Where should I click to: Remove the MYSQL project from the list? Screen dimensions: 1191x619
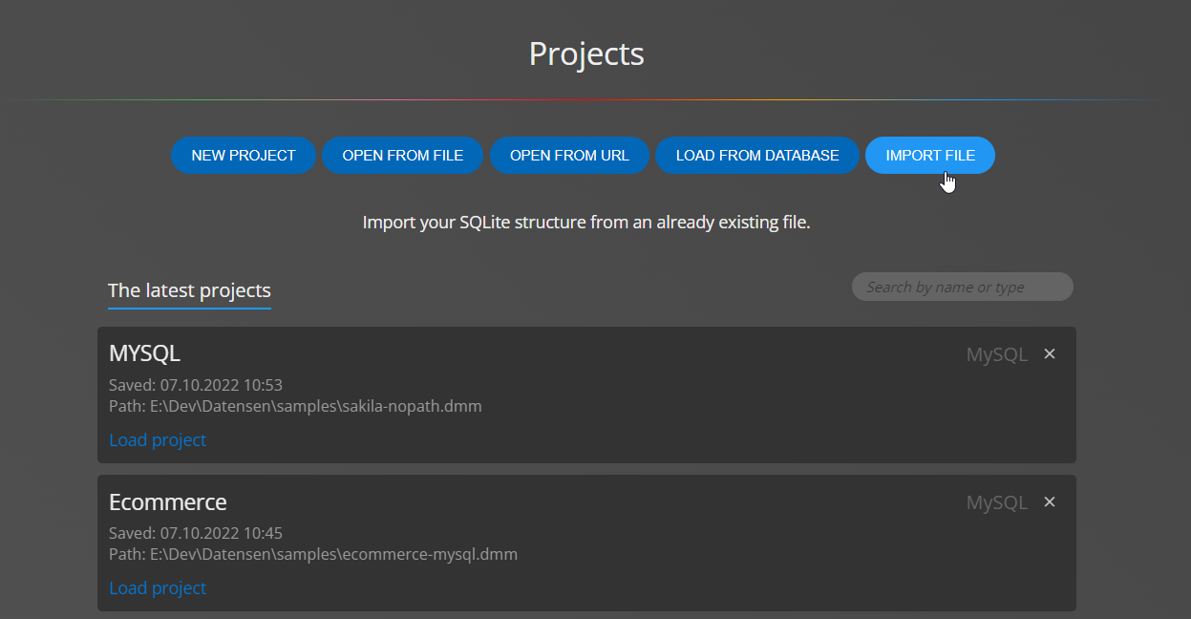coord(1049,353)
